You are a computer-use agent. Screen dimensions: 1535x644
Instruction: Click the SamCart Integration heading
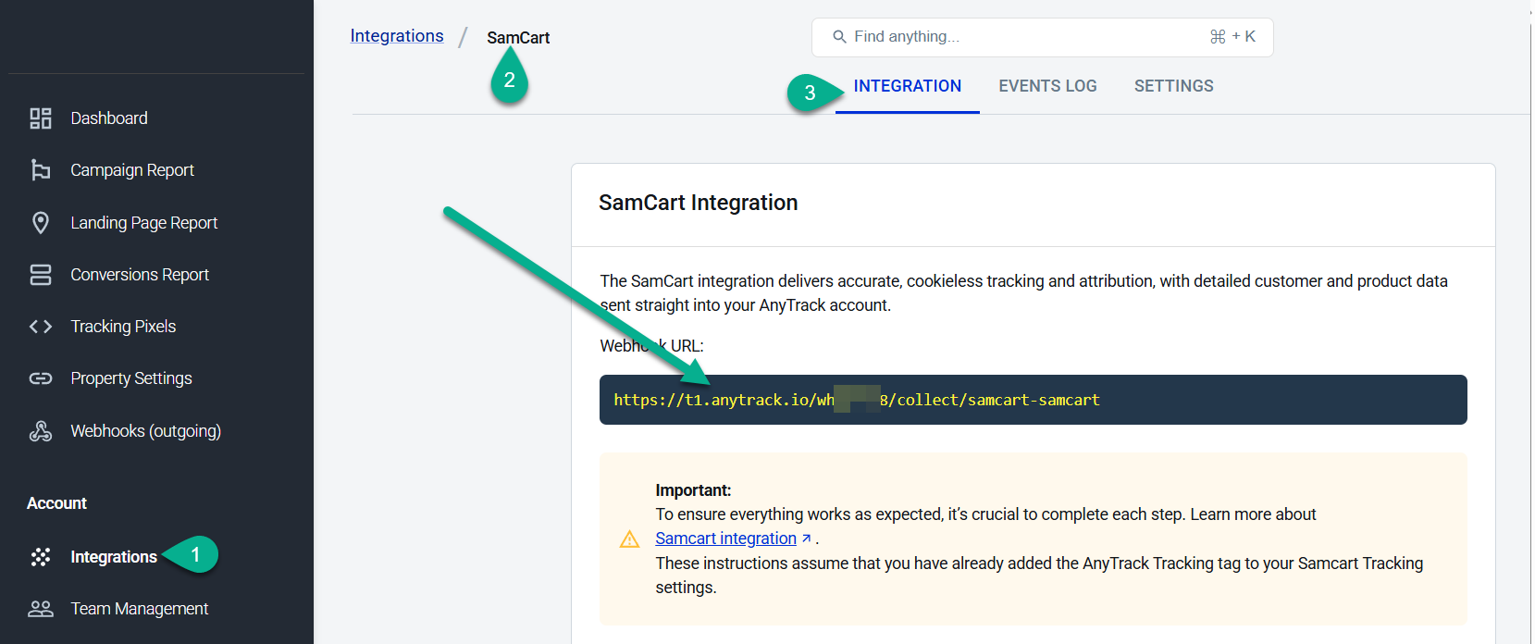pyautogui.click(x=698, y=203)
